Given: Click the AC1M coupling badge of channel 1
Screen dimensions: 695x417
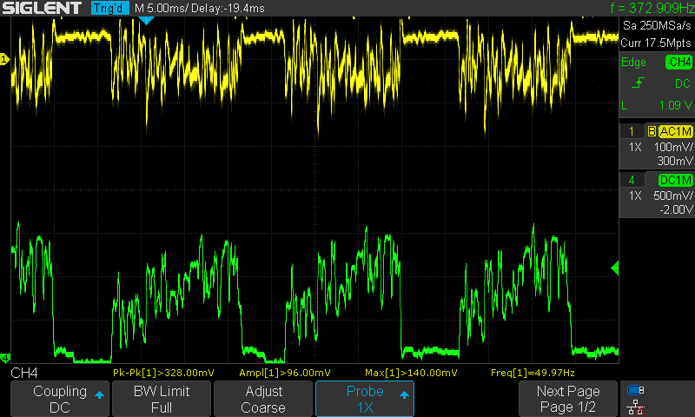Looking at the screenshot, I should click(676, 131).
